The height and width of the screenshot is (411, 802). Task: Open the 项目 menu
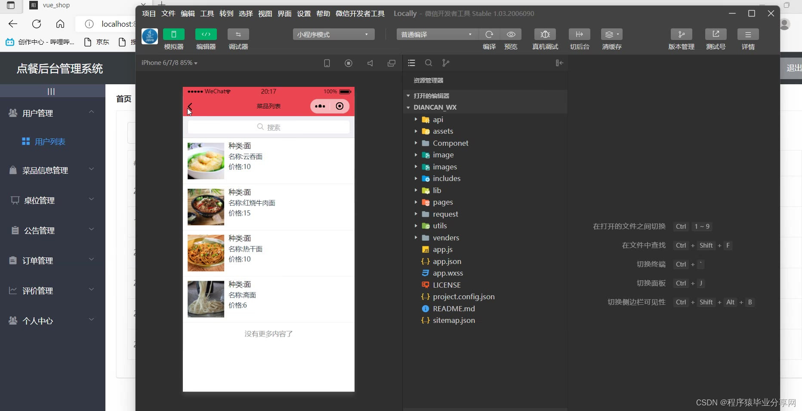pos(149,13)
